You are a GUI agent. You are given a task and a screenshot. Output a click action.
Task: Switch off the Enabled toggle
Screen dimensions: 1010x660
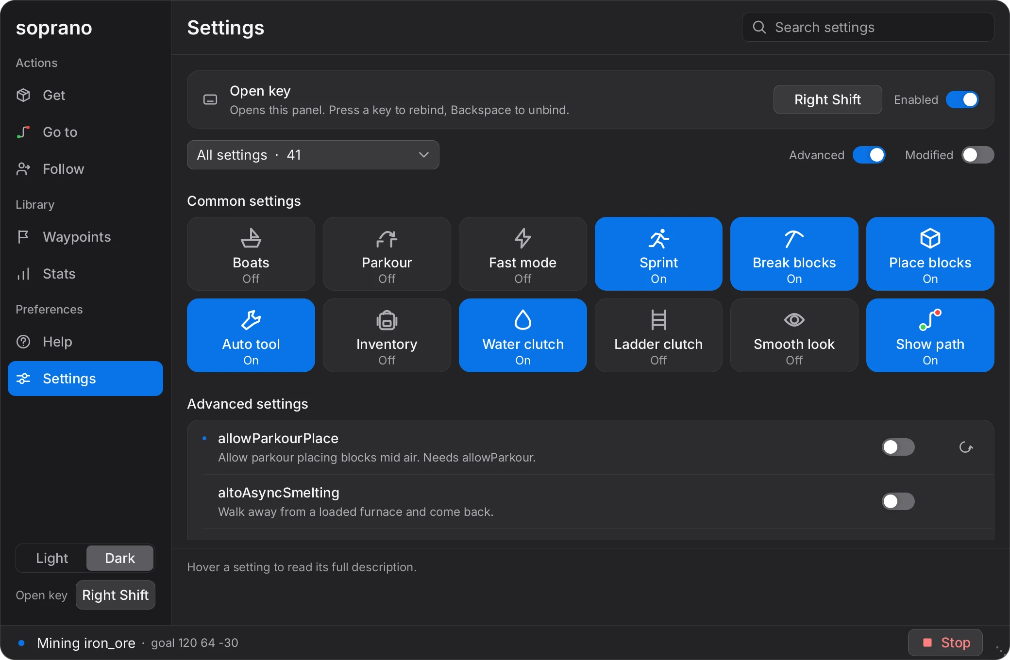pos(962,99)
